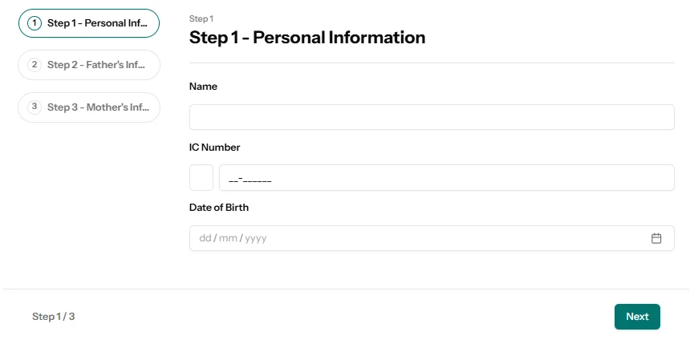Click the Date of Birth label

[x=219, y=208]
